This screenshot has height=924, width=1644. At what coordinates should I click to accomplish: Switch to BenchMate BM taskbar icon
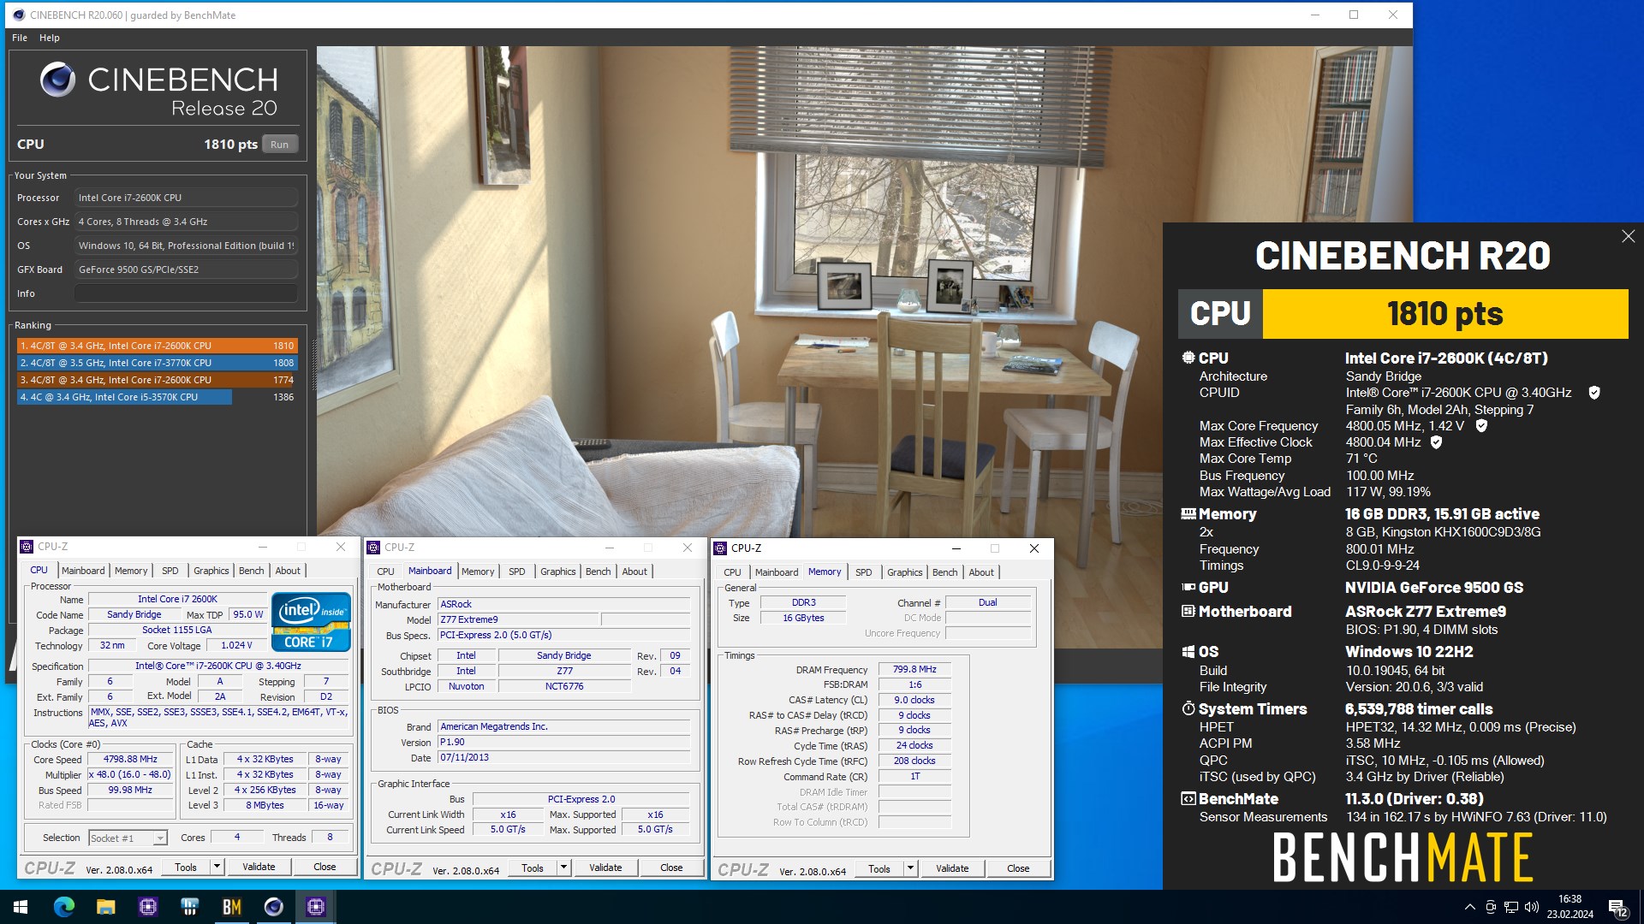coord(232,907)
